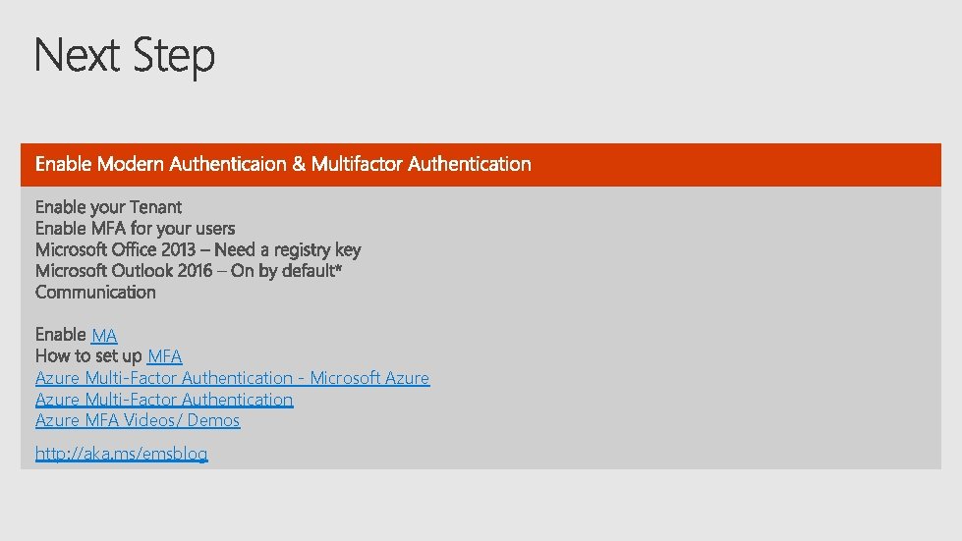
Task: Open the http://aka.ms/emsblog link
Action: (122, 454)
